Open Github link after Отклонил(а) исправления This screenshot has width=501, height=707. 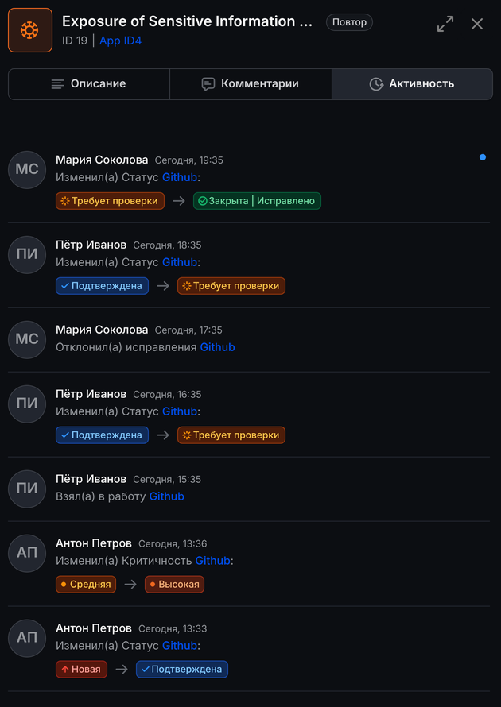pyautogui.click(x=218, y=347)
